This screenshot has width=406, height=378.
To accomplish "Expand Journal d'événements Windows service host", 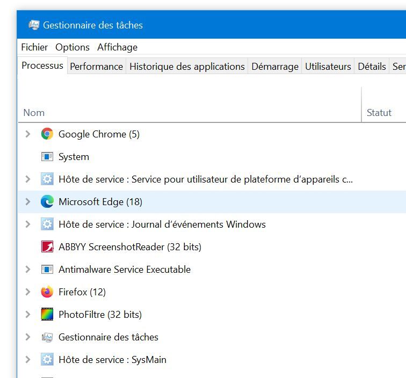I will click(x=28, y=224).
